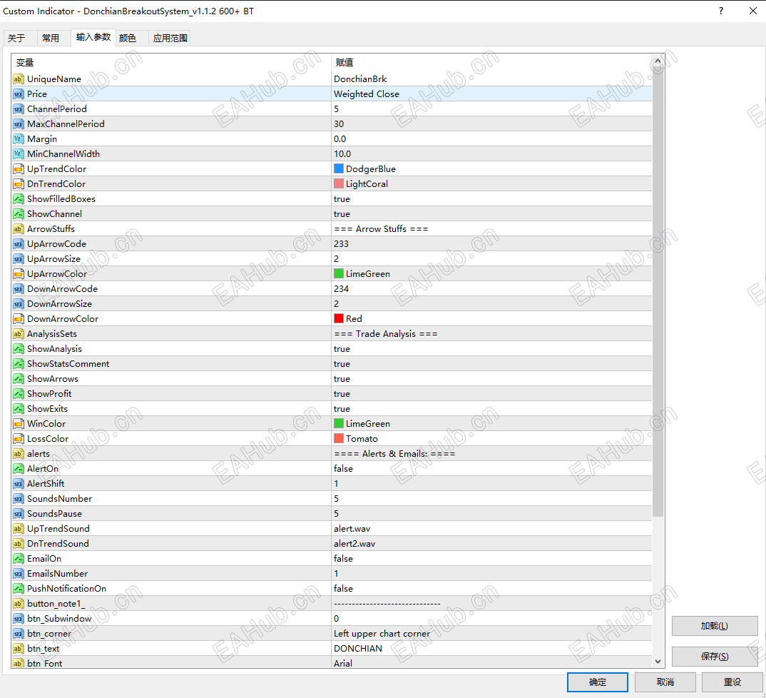This screenshot has width=766, height=698.
Task: Toggle the ShowStatsComment true value
Action: pos(491,364)
